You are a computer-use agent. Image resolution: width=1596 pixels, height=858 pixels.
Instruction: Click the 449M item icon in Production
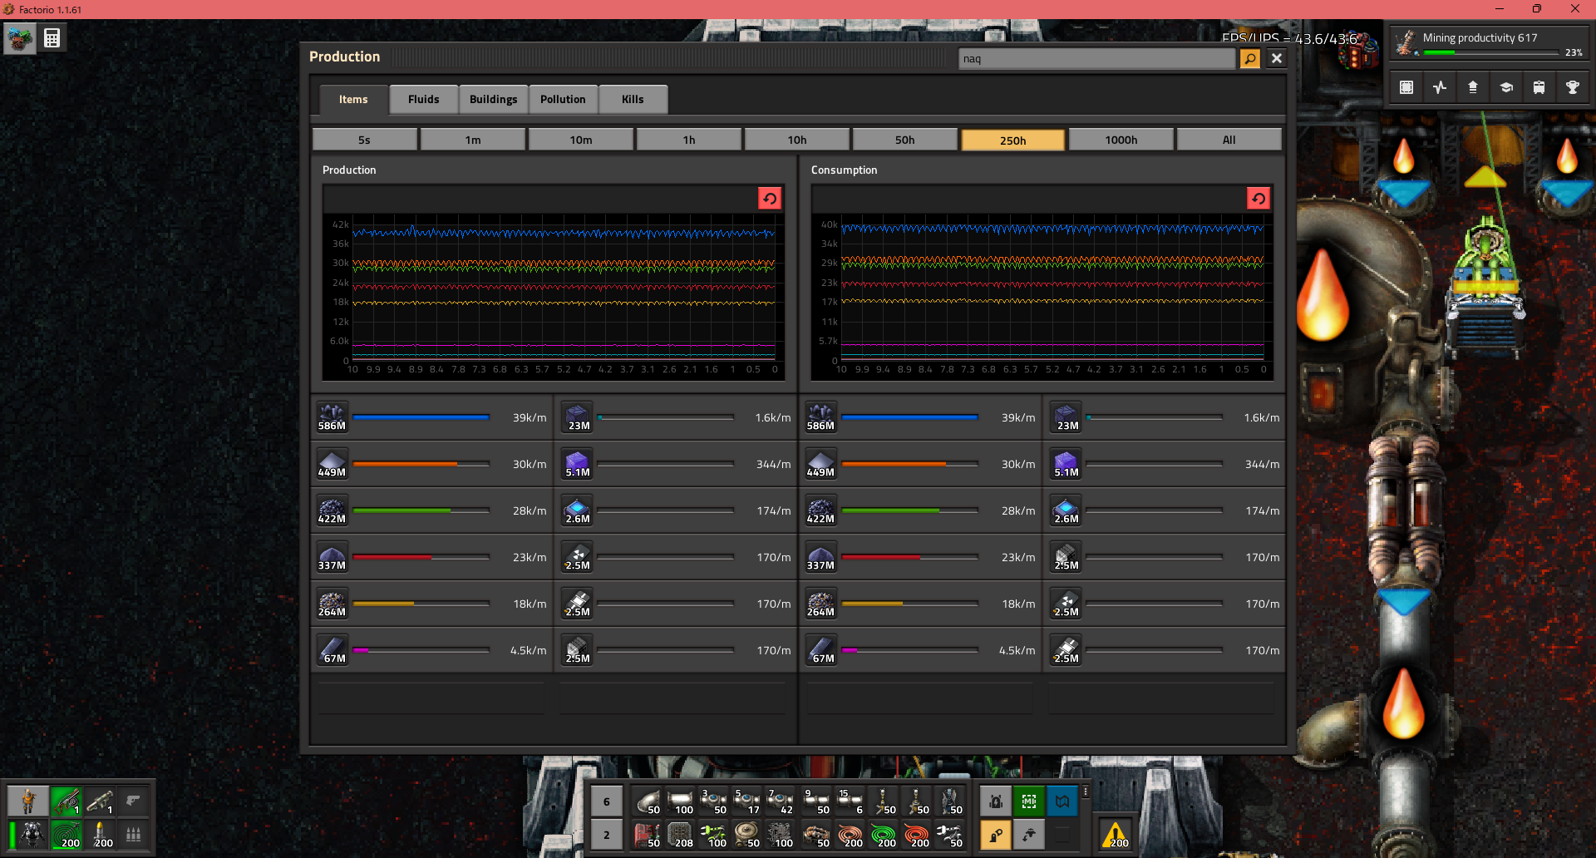[332, 464]
